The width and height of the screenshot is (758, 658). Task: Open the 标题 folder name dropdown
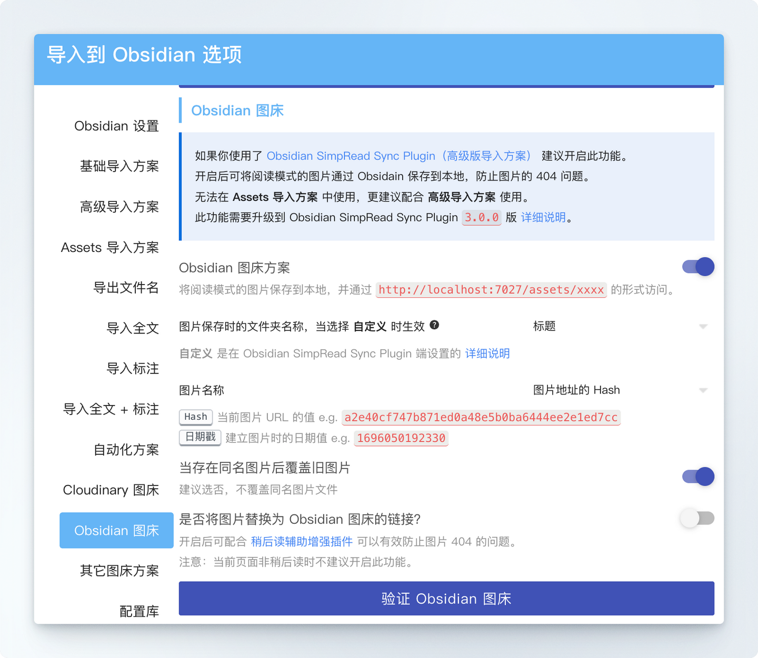pos(620,327)
